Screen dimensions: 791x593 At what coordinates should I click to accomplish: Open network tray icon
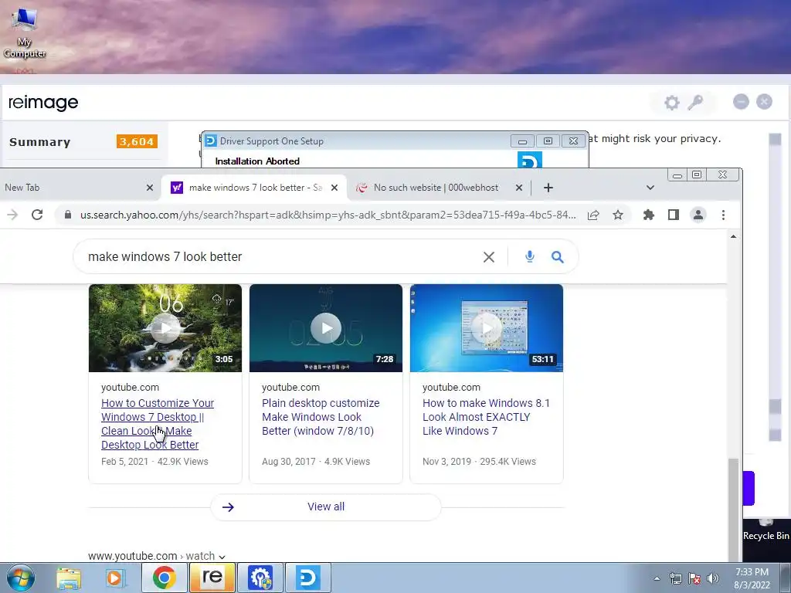tap(675, 578)
